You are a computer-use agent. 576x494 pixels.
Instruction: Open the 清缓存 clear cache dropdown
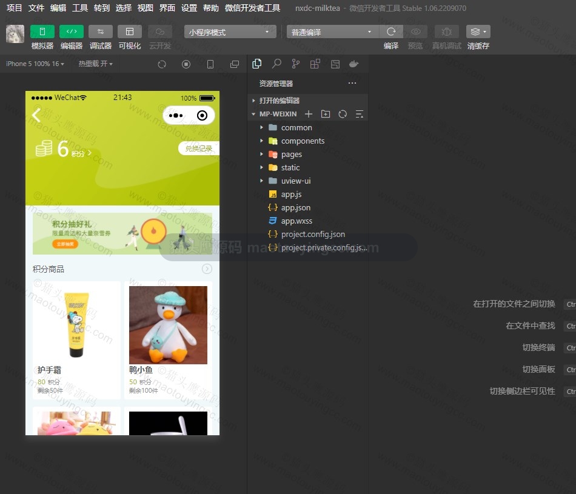pyautogui.click(x=478, y=32)
